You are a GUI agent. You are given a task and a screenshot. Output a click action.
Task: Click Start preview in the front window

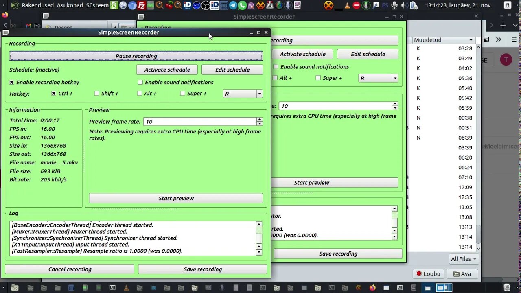tap(176, 198)
